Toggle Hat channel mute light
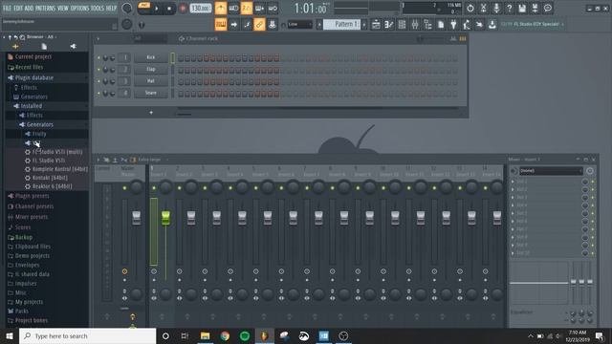The image size is (612, 344). (x=98, y=81)
